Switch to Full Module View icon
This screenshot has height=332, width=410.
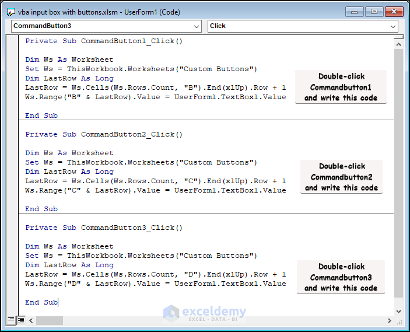coord(21,320)
